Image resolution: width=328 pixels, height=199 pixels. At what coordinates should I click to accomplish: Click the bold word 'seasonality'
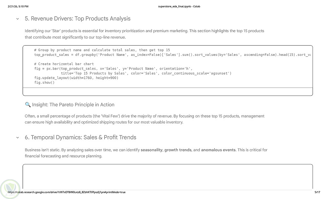click(x=152, y=150)
